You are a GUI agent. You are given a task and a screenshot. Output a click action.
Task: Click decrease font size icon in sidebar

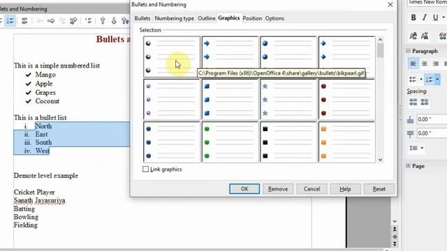[x=425, y=36]
